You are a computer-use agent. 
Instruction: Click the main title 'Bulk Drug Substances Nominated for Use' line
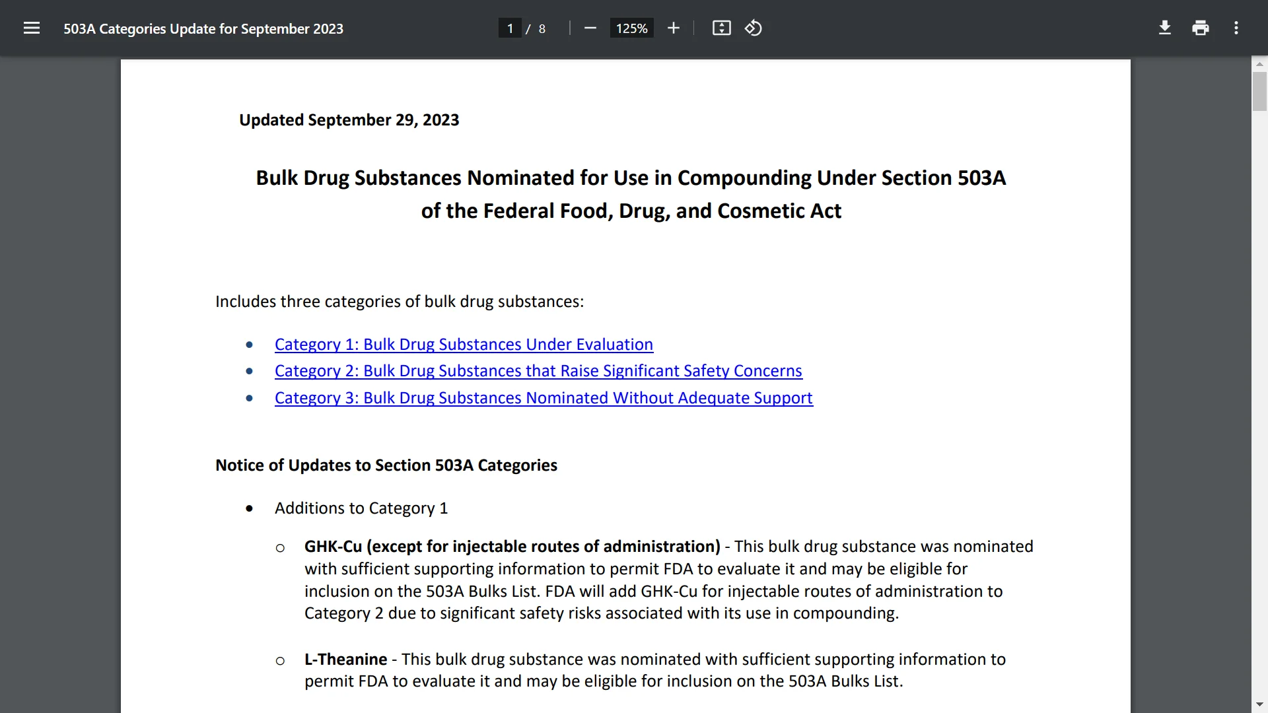631,178
